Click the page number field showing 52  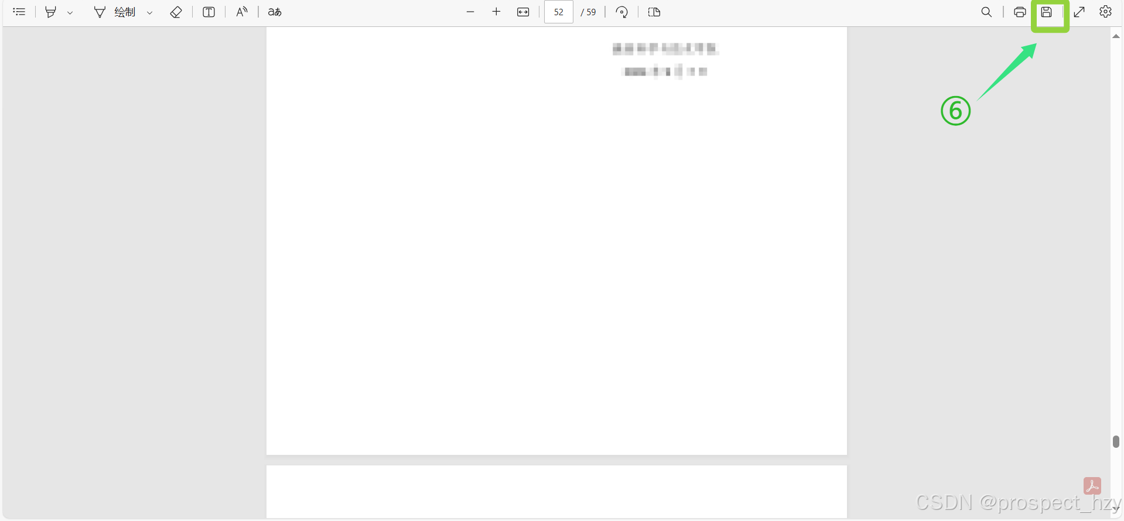559,12
